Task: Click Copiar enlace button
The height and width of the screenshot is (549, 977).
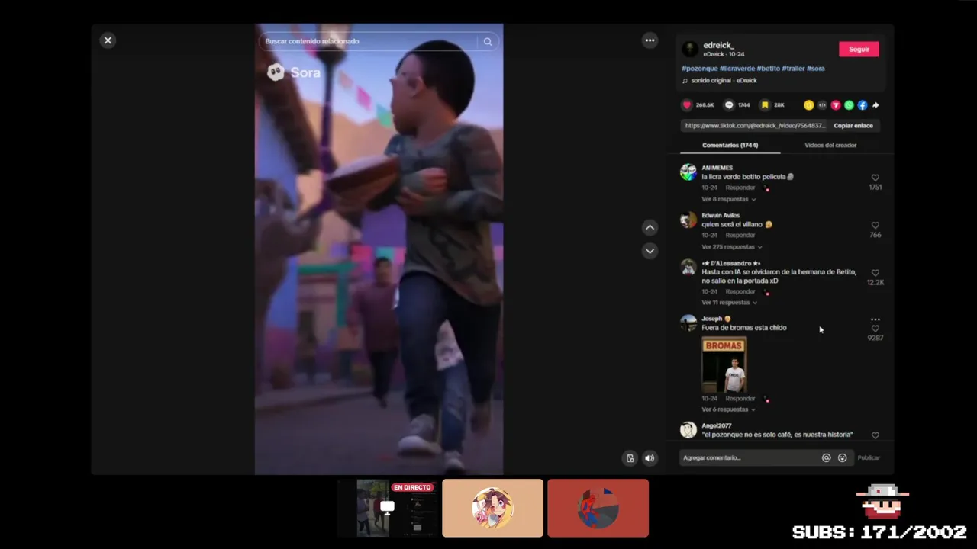Action: tap(853, 126)
